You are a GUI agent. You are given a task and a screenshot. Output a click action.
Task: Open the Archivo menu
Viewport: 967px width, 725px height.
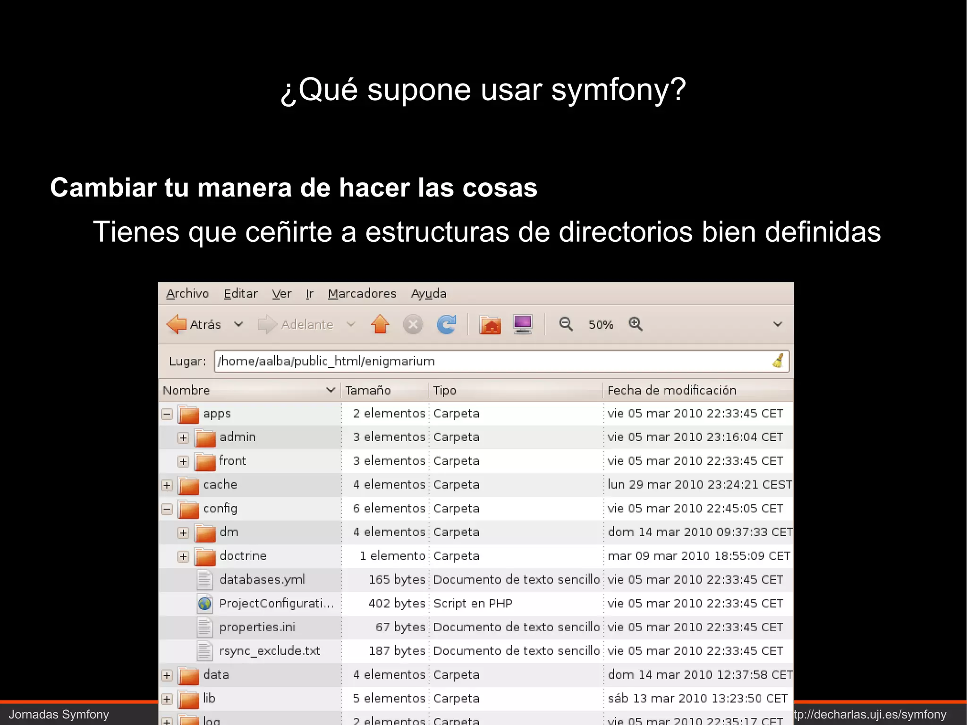pyautogui.click(x=187, y=294)
